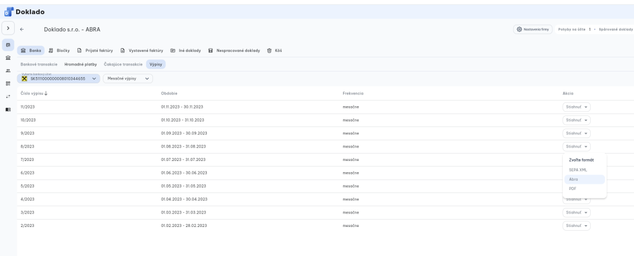Viewport: 634px width, 256px height.
Task: Open the bank building icon in sidebar
Action: pyautogui.click(x=8, y=57)
